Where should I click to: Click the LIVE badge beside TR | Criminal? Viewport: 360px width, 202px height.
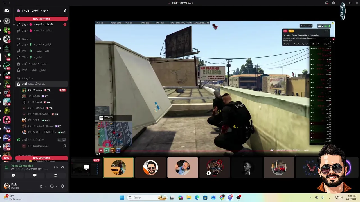[x=63, y=90]
